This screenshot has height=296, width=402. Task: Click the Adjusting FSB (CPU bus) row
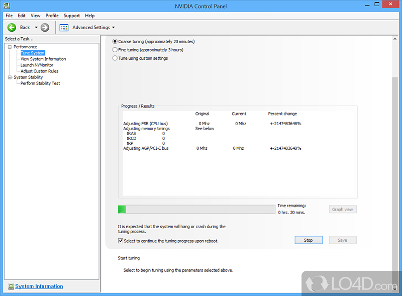(212, 124)
